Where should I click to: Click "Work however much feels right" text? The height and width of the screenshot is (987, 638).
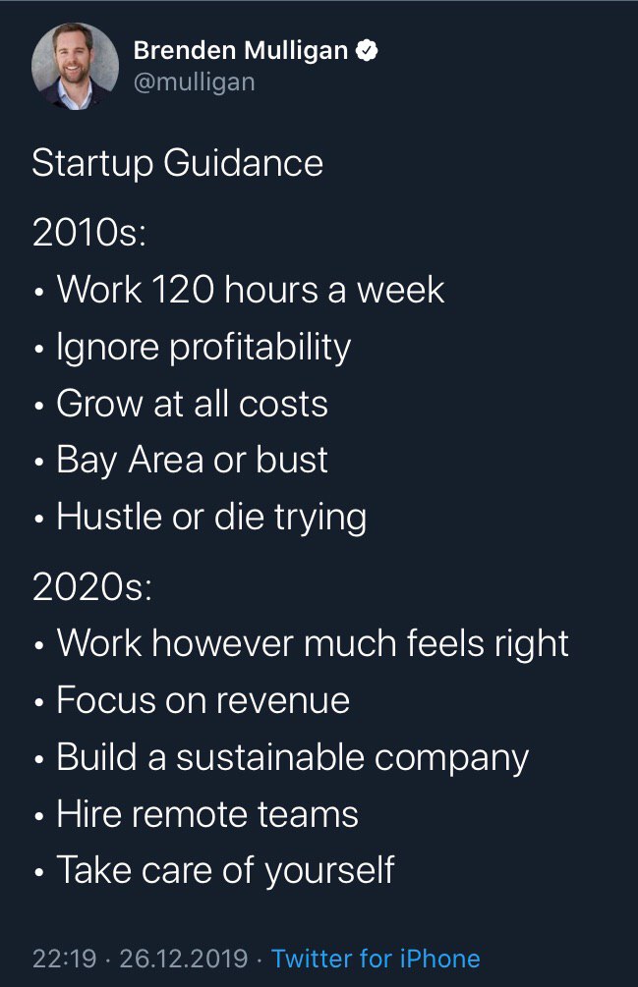click(x=313, y=643)
